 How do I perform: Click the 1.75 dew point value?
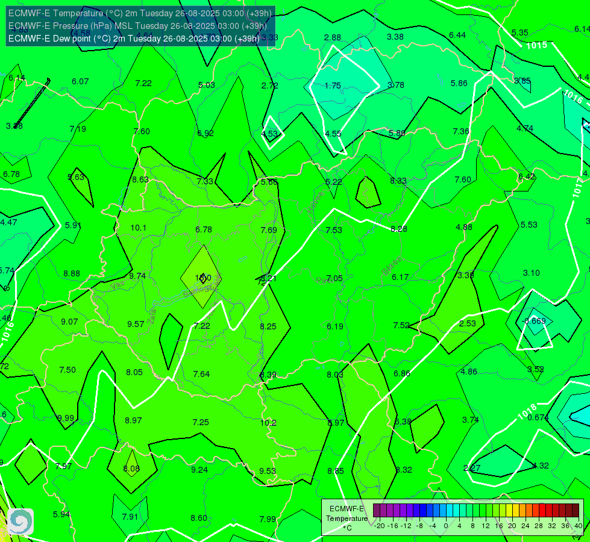pyautogui.click(x=333, y=86)
